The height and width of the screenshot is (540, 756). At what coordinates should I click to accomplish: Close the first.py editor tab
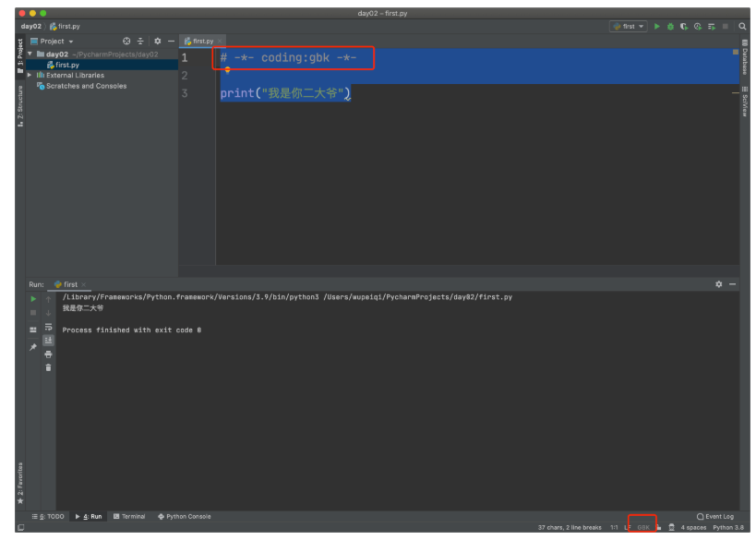point(220,42)
